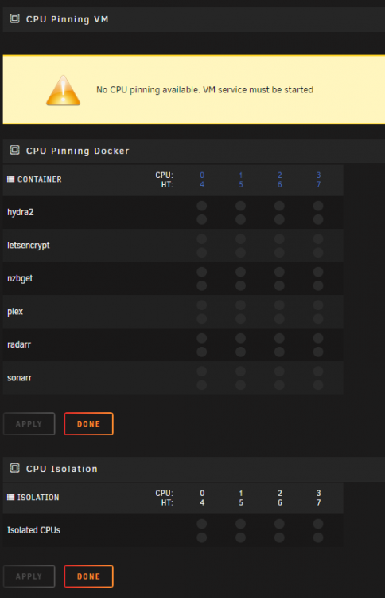Image resolution: width=385 pixels, height=598 pixels.
Task: Isolate HT thread 7 in Isolated CPUs row
Action: [x=318, y=537]
